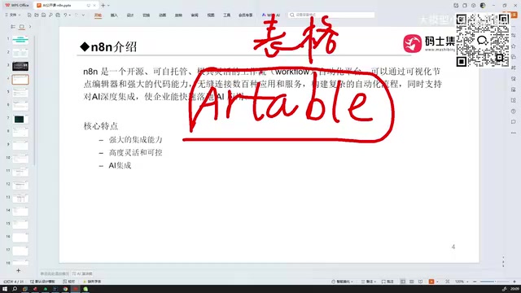The image size is (521, 293).
Task: Start slideshow with orange play button
Action: [431, 282]
